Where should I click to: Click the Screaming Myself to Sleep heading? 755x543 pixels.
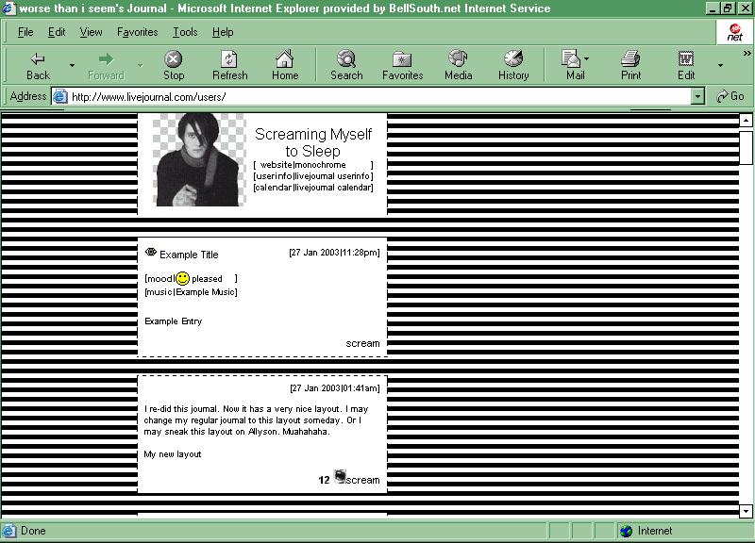tap(313, 142)
